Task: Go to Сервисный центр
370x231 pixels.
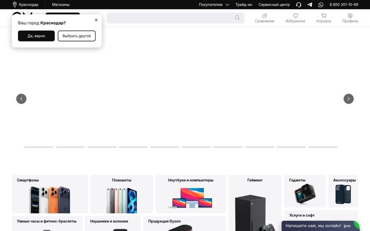Action: tap(274, 5)
